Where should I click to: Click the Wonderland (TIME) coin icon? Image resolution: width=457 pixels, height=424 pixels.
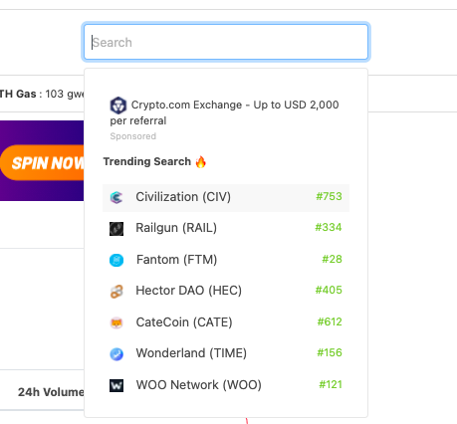116,354
